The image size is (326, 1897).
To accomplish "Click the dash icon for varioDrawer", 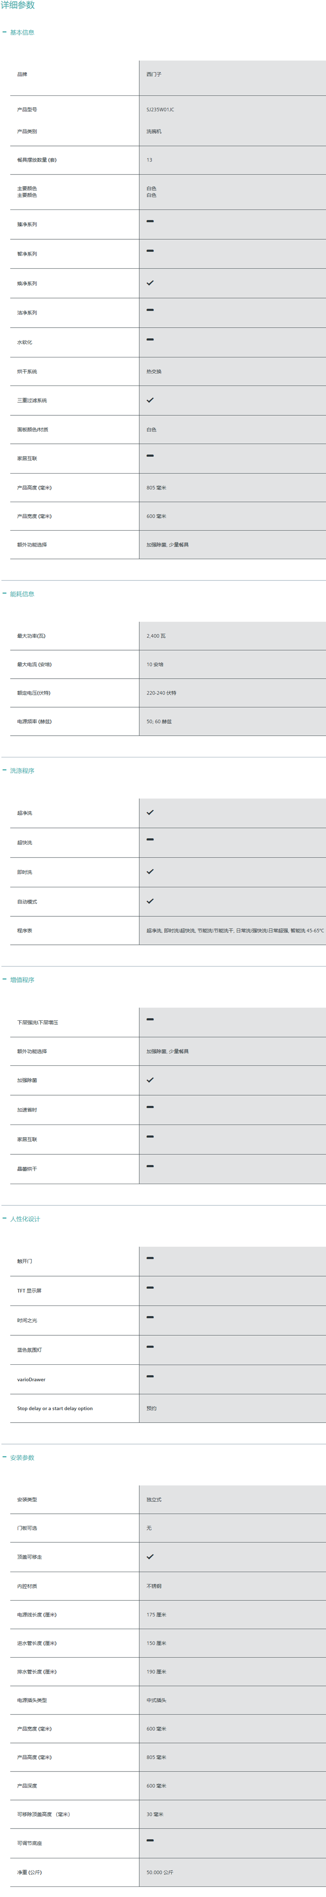I will (x=150, y=1376).
